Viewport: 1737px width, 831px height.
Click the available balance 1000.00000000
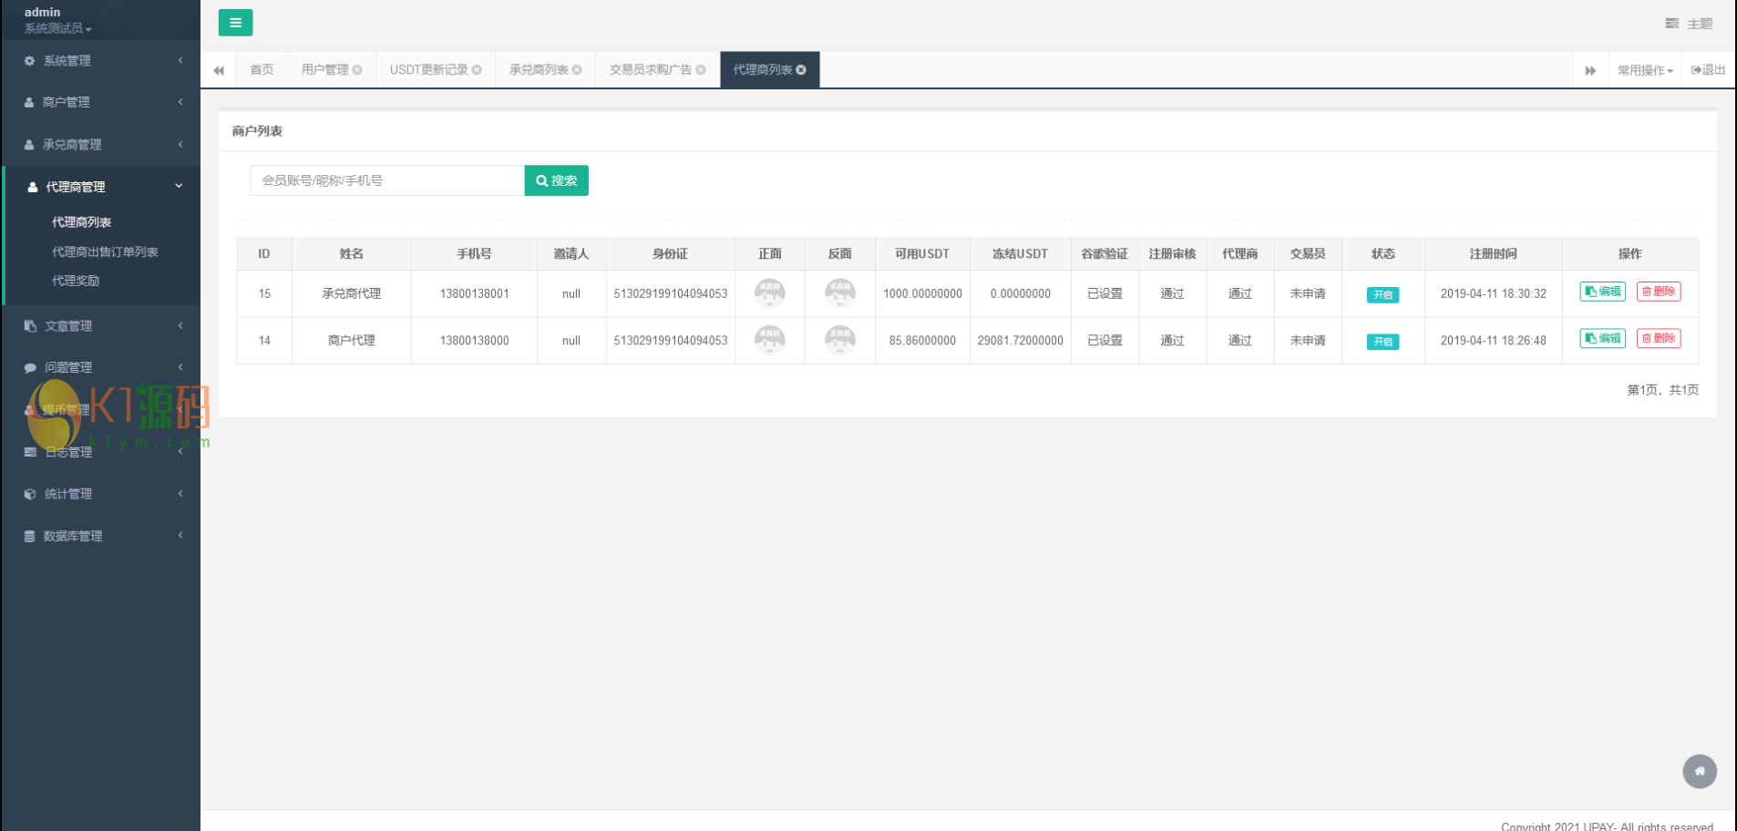(x=922, y=293)
